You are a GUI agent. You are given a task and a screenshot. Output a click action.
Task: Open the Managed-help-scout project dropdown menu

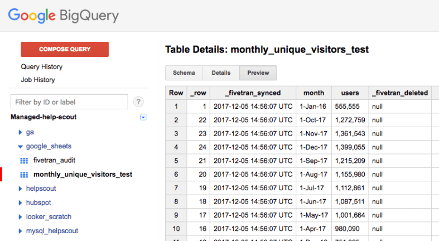click(x=143, y=117)
